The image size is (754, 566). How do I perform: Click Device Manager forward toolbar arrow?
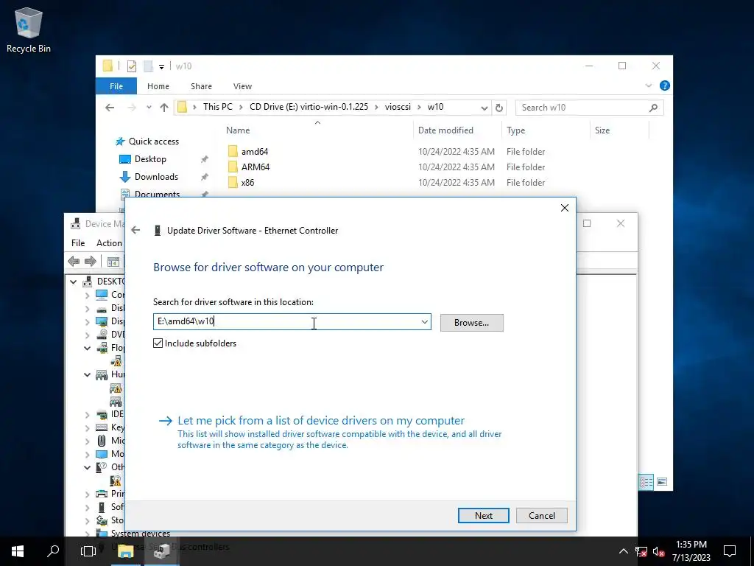(x=91, y=262)
